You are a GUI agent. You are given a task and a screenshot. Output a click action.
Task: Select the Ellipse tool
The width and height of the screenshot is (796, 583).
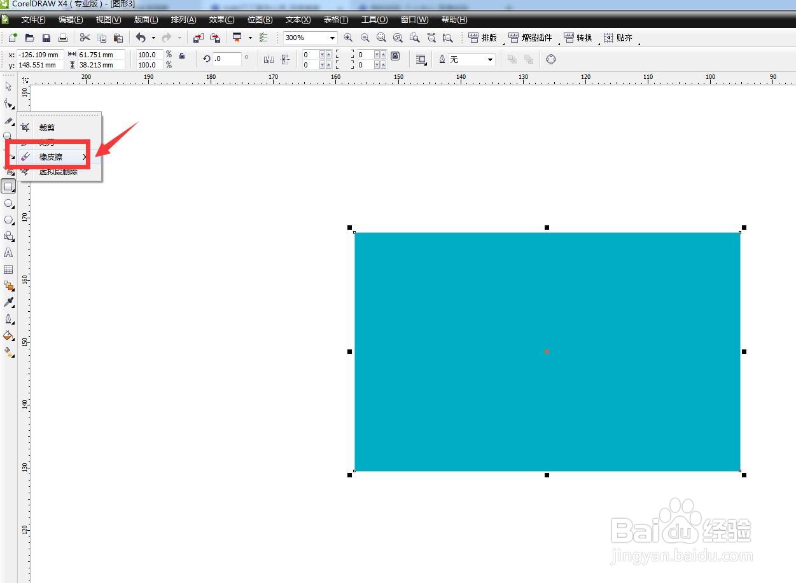8,203
